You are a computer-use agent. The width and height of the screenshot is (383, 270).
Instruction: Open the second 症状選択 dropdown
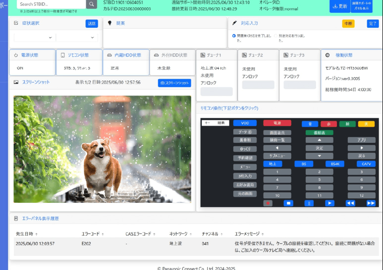coord(76,38)
